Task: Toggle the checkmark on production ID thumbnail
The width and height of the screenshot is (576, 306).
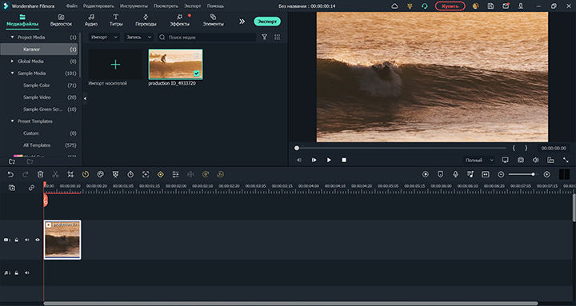Action: coord(197,74)
